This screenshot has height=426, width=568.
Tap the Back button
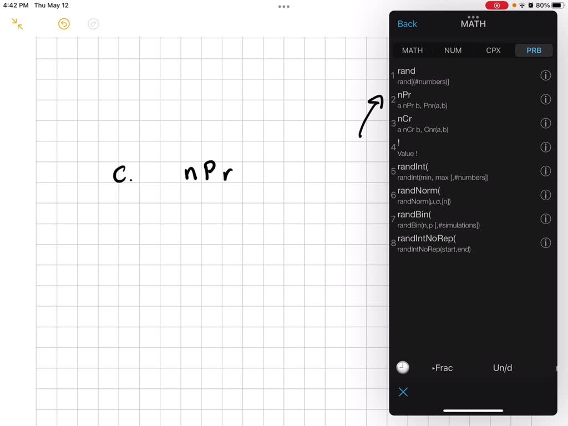point(407,24)
